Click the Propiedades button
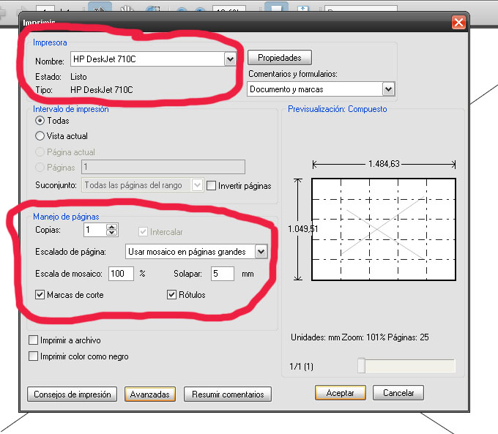 pos(280,58)
